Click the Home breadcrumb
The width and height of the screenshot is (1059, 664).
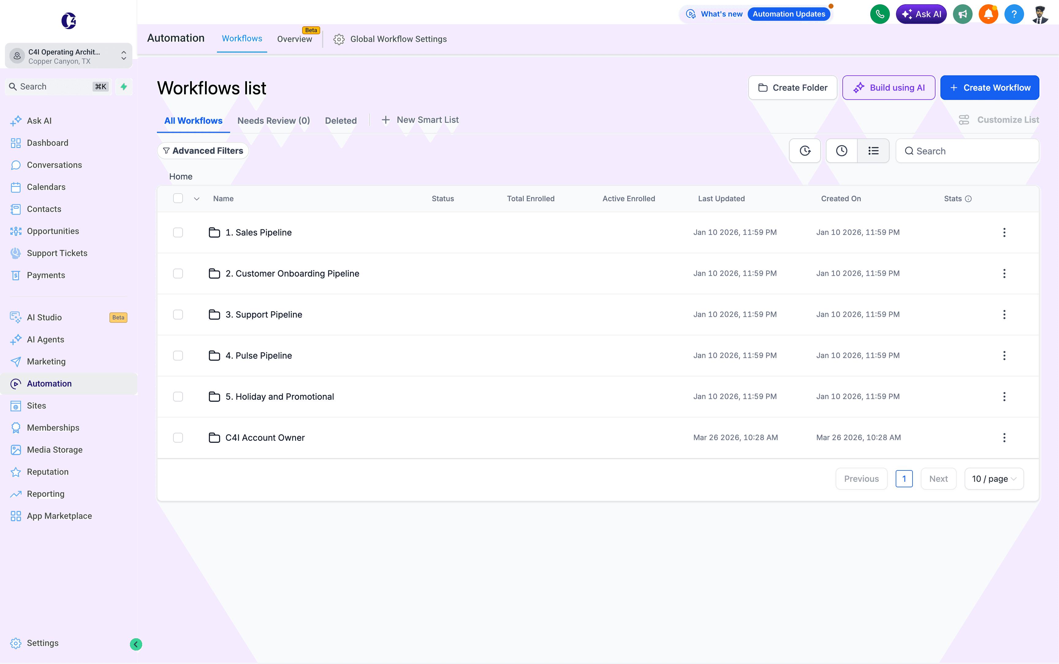[180, 176]
